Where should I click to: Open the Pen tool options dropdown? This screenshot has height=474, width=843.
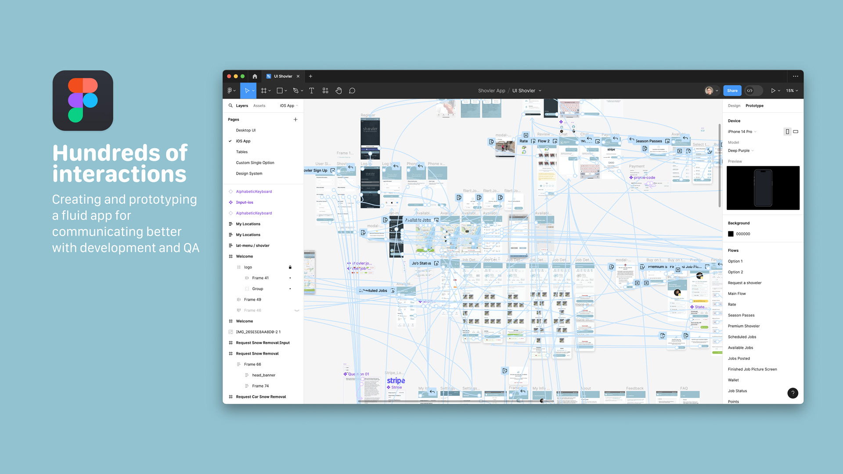pyautogui.click(x=302, y=91)
